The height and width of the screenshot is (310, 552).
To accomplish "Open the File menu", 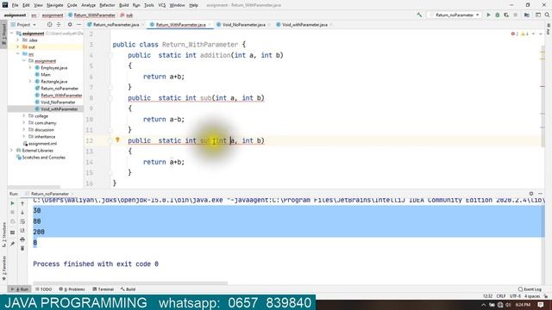I will point(16,5).
